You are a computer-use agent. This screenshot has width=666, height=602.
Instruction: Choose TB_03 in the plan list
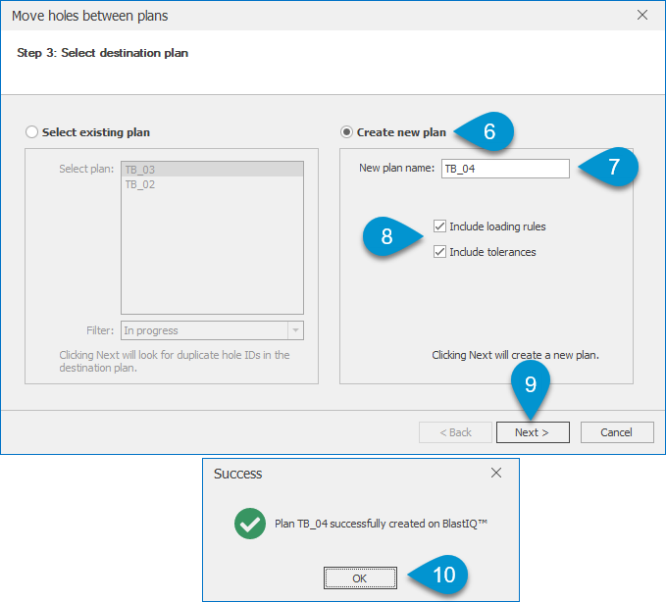tap(212, 170)
